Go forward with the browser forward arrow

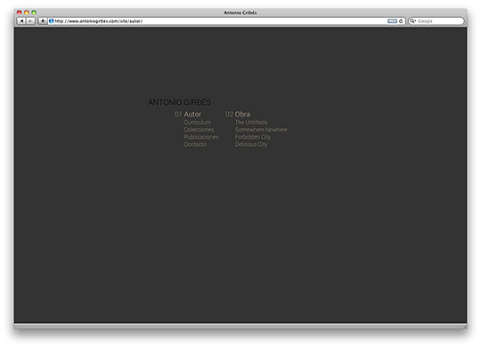tap(30, 20)
